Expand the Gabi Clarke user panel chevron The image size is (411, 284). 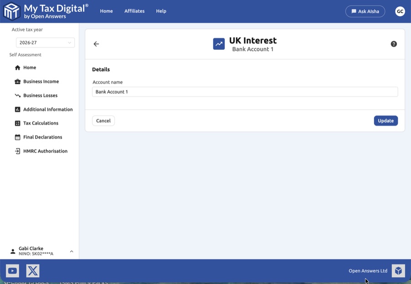pyautogui.click(x=72, y=251)
